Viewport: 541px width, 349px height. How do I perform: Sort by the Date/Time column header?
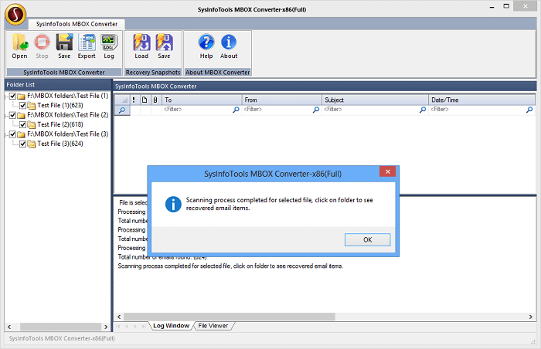pos(481,100)
